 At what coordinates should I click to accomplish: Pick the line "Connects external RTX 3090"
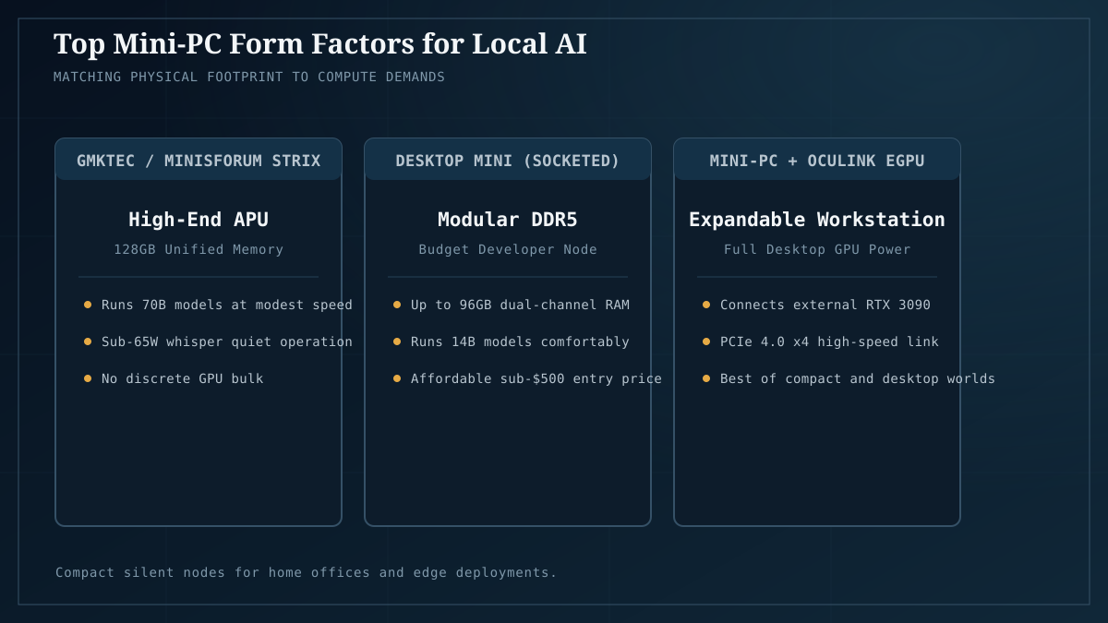825,305
